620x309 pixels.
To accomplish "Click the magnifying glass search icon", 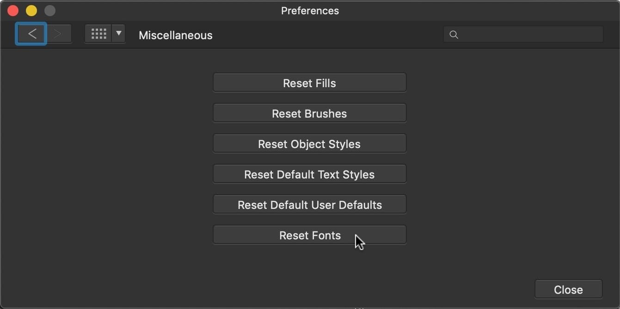I will pos(454,35).
